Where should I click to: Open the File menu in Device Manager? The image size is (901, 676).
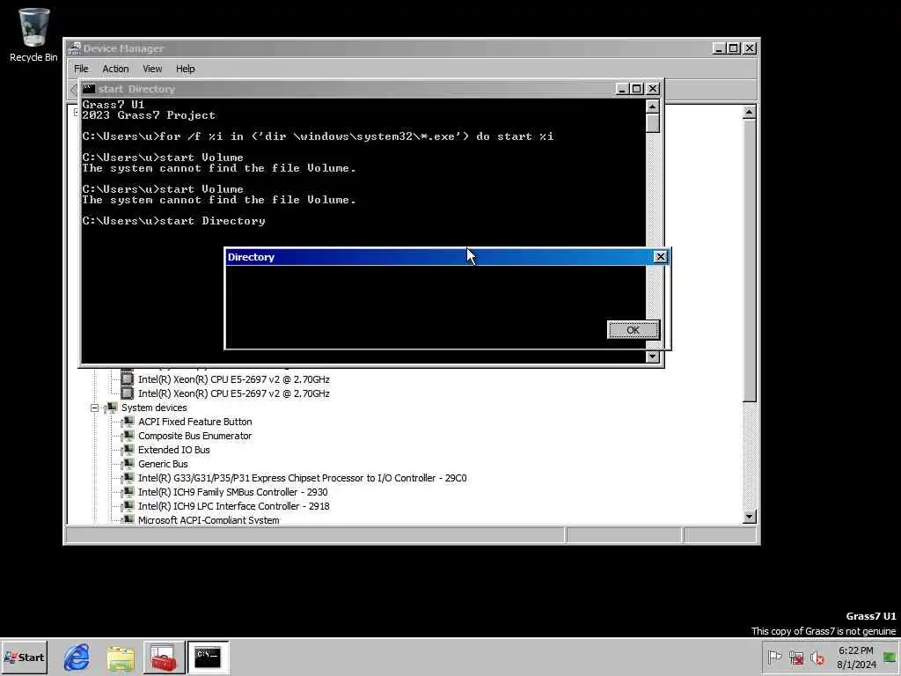pyautogui.click(x=81, y=69)
